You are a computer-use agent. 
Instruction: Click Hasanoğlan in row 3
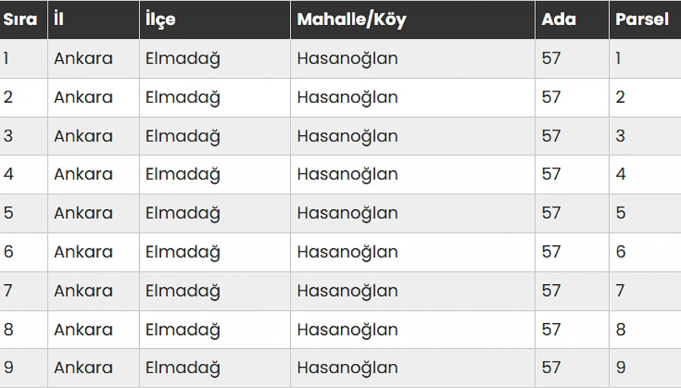pyautogui.click(x=347, y=136)
